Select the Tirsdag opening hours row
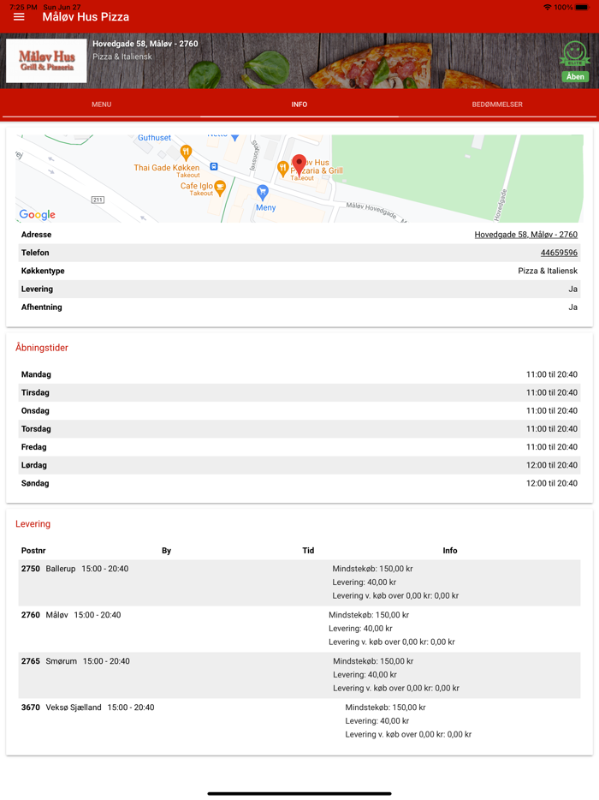Image resolution: width=599 pixels, height=800 pixels. [x=299, y=393]
